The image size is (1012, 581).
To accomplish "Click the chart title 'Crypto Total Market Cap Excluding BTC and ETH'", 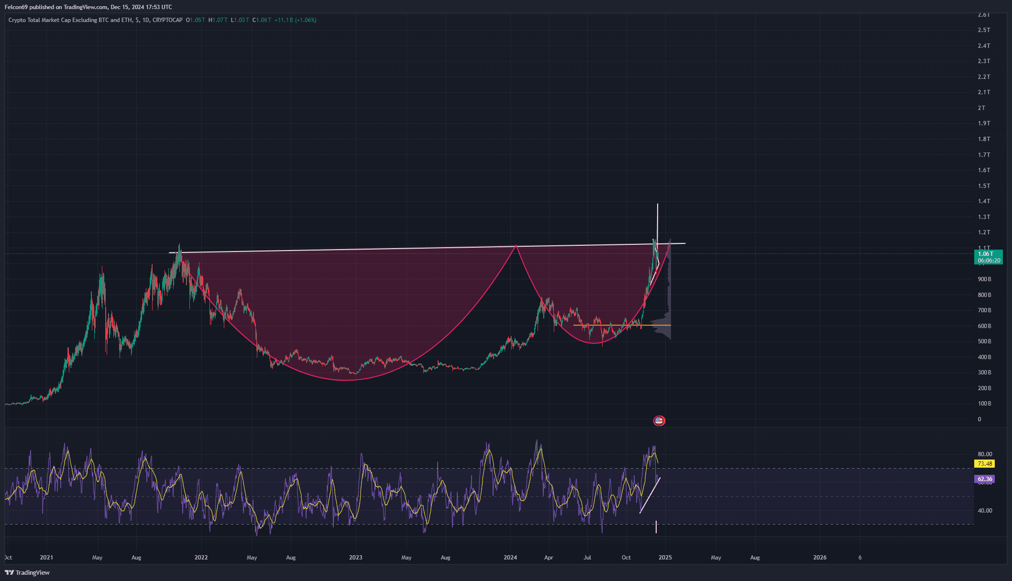I will pyautogui.click(x=71, y=20).
